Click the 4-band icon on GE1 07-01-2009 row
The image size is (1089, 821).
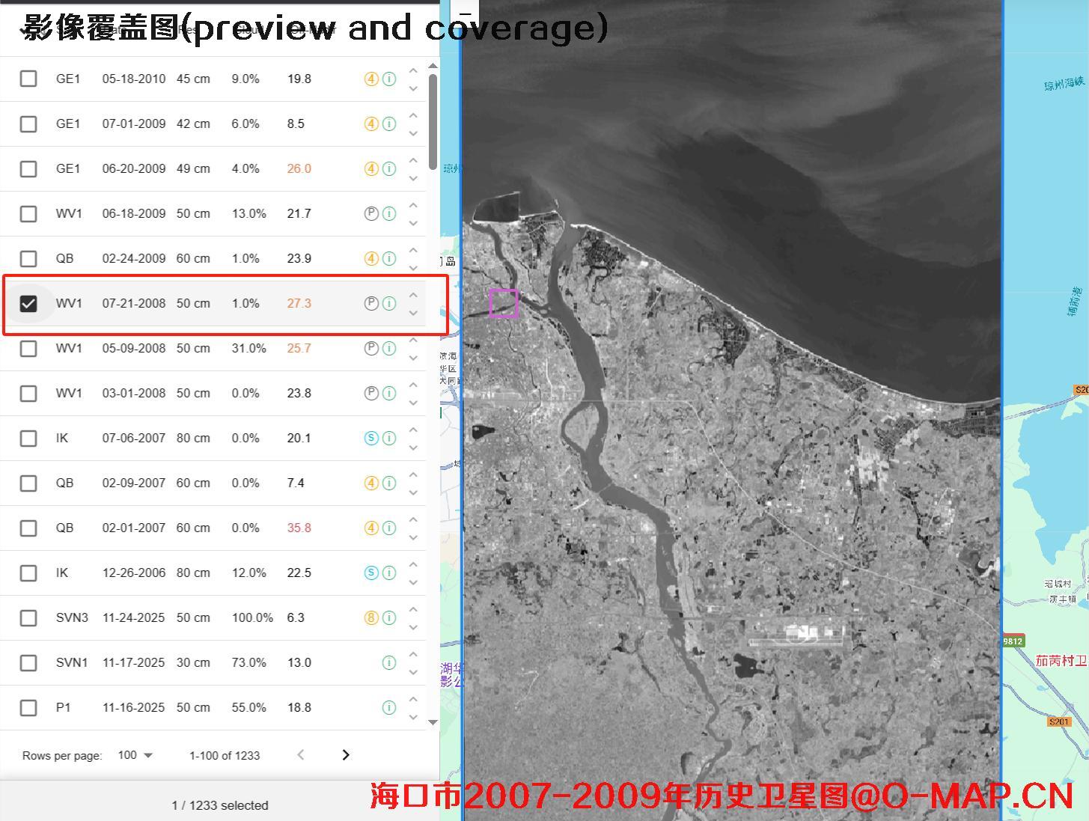[371, 123]
